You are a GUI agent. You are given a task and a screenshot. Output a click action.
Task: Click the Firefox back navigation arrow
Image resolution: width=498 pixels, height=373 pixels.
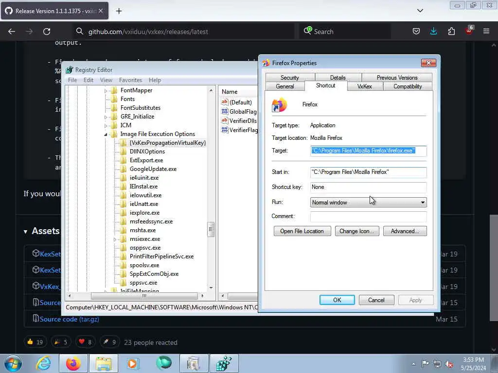12,32
